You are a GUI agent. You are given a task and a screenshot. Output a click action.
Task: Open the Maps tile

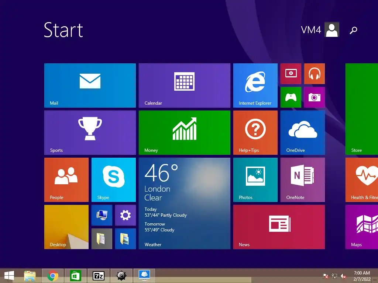pyautogui.click(x=362, y=227)
